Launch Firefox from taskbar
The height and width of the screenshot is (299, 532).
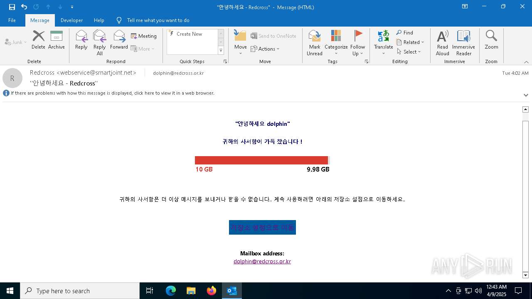tap(212, 291)
